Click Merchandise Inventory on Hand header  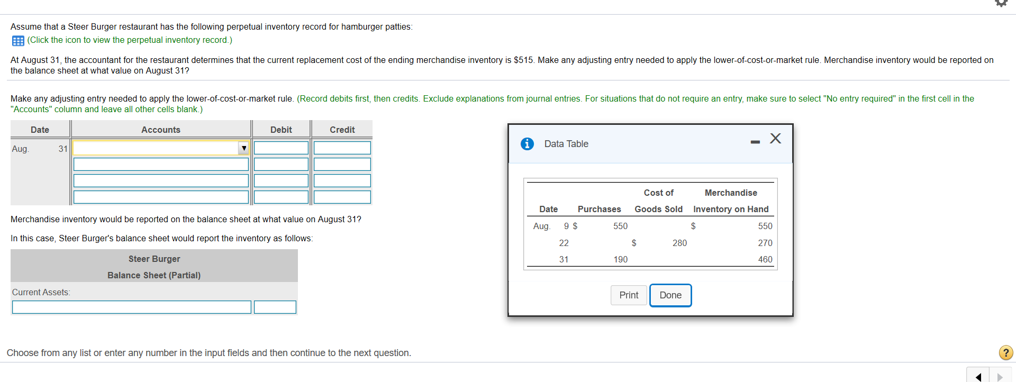pos(731,201)
